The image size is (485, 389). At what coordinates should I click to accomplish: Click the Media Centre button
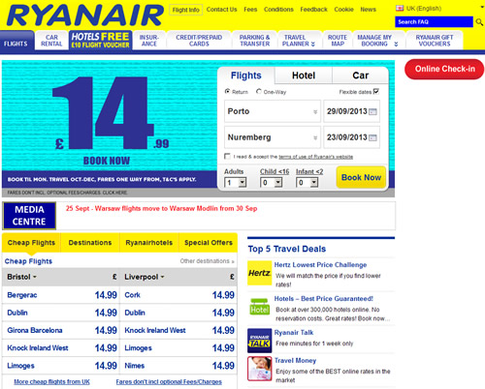point(29,216)
